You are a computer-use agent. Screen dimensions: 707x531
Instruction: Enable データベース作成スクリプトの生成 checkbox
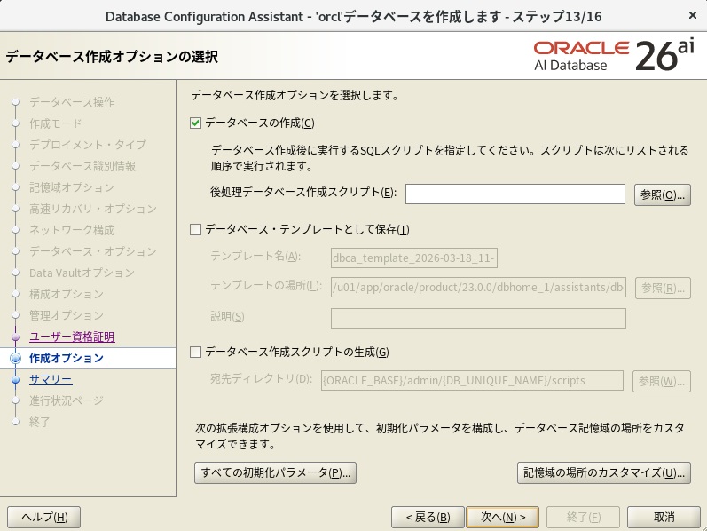tap(195, 352)
